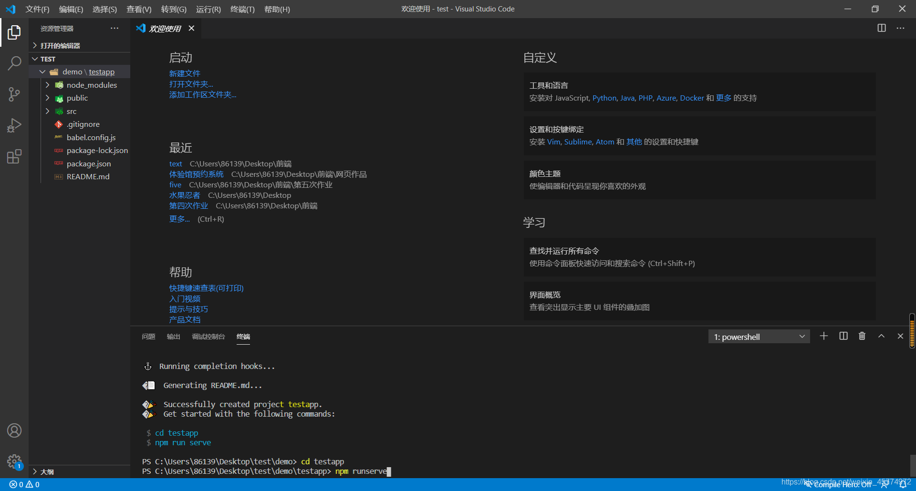Click the errors count in status bar

tap(16, 484)
